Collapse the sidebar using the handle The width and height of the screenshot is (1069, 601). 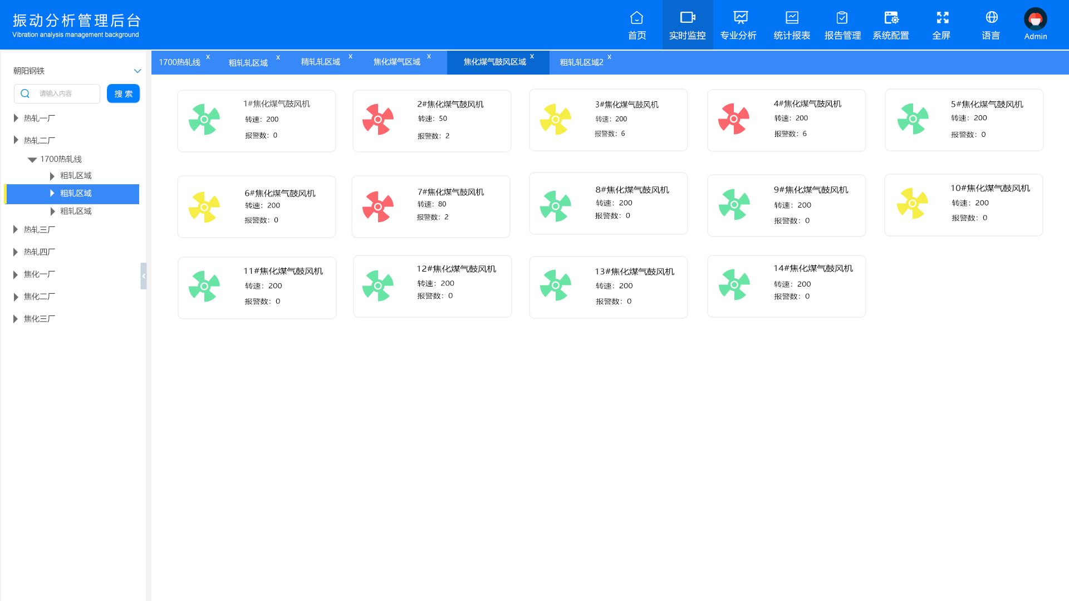tap(144, 276)
